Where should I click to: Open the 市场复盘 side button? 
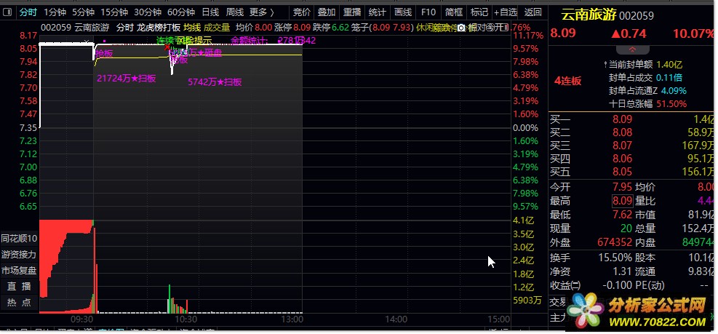click(x=19, y=270)
